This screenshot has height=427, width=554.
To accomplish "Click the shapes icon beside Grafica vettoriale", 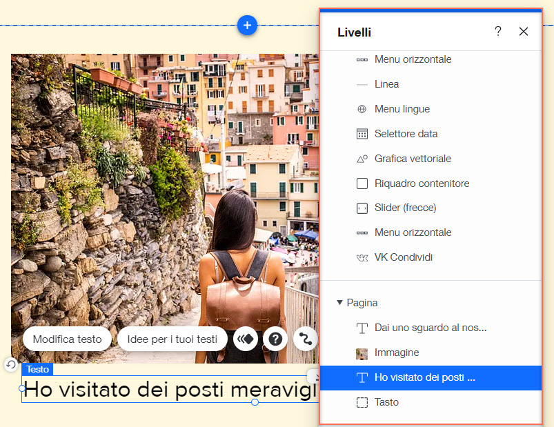I will pos(362,159).
